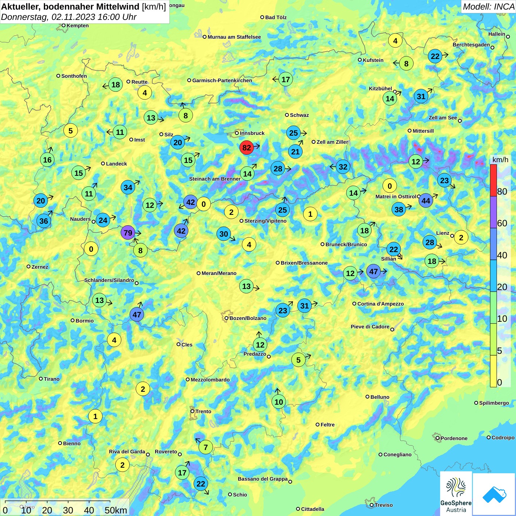Viewport: 516px width, 516px height.
Task: Click the Sterzing/Vipiteno label
Action: click(265, 221)
